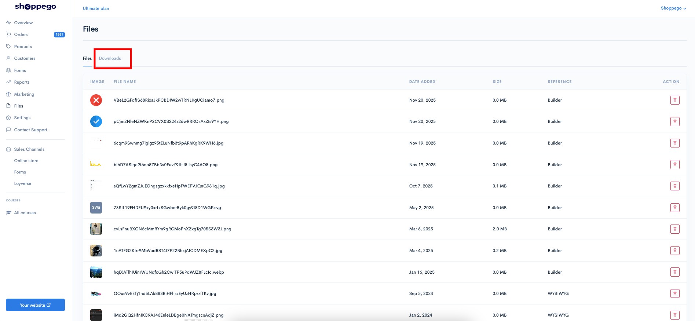Expand the Shoppego account dropdown

(673, 8)
